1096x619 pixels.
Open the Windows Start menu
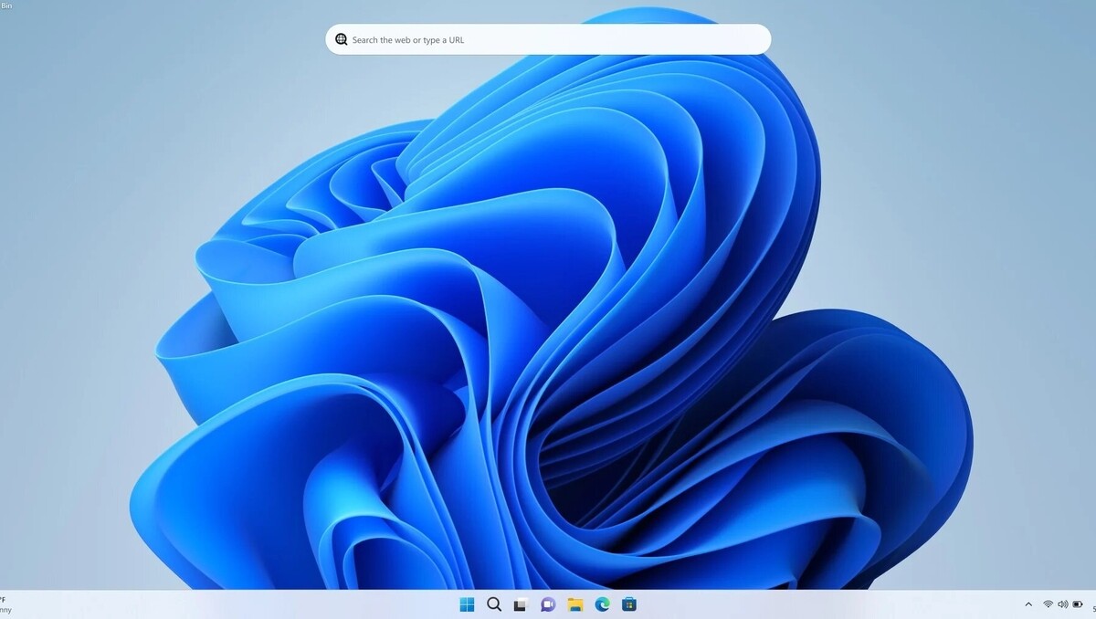point(467,604)
